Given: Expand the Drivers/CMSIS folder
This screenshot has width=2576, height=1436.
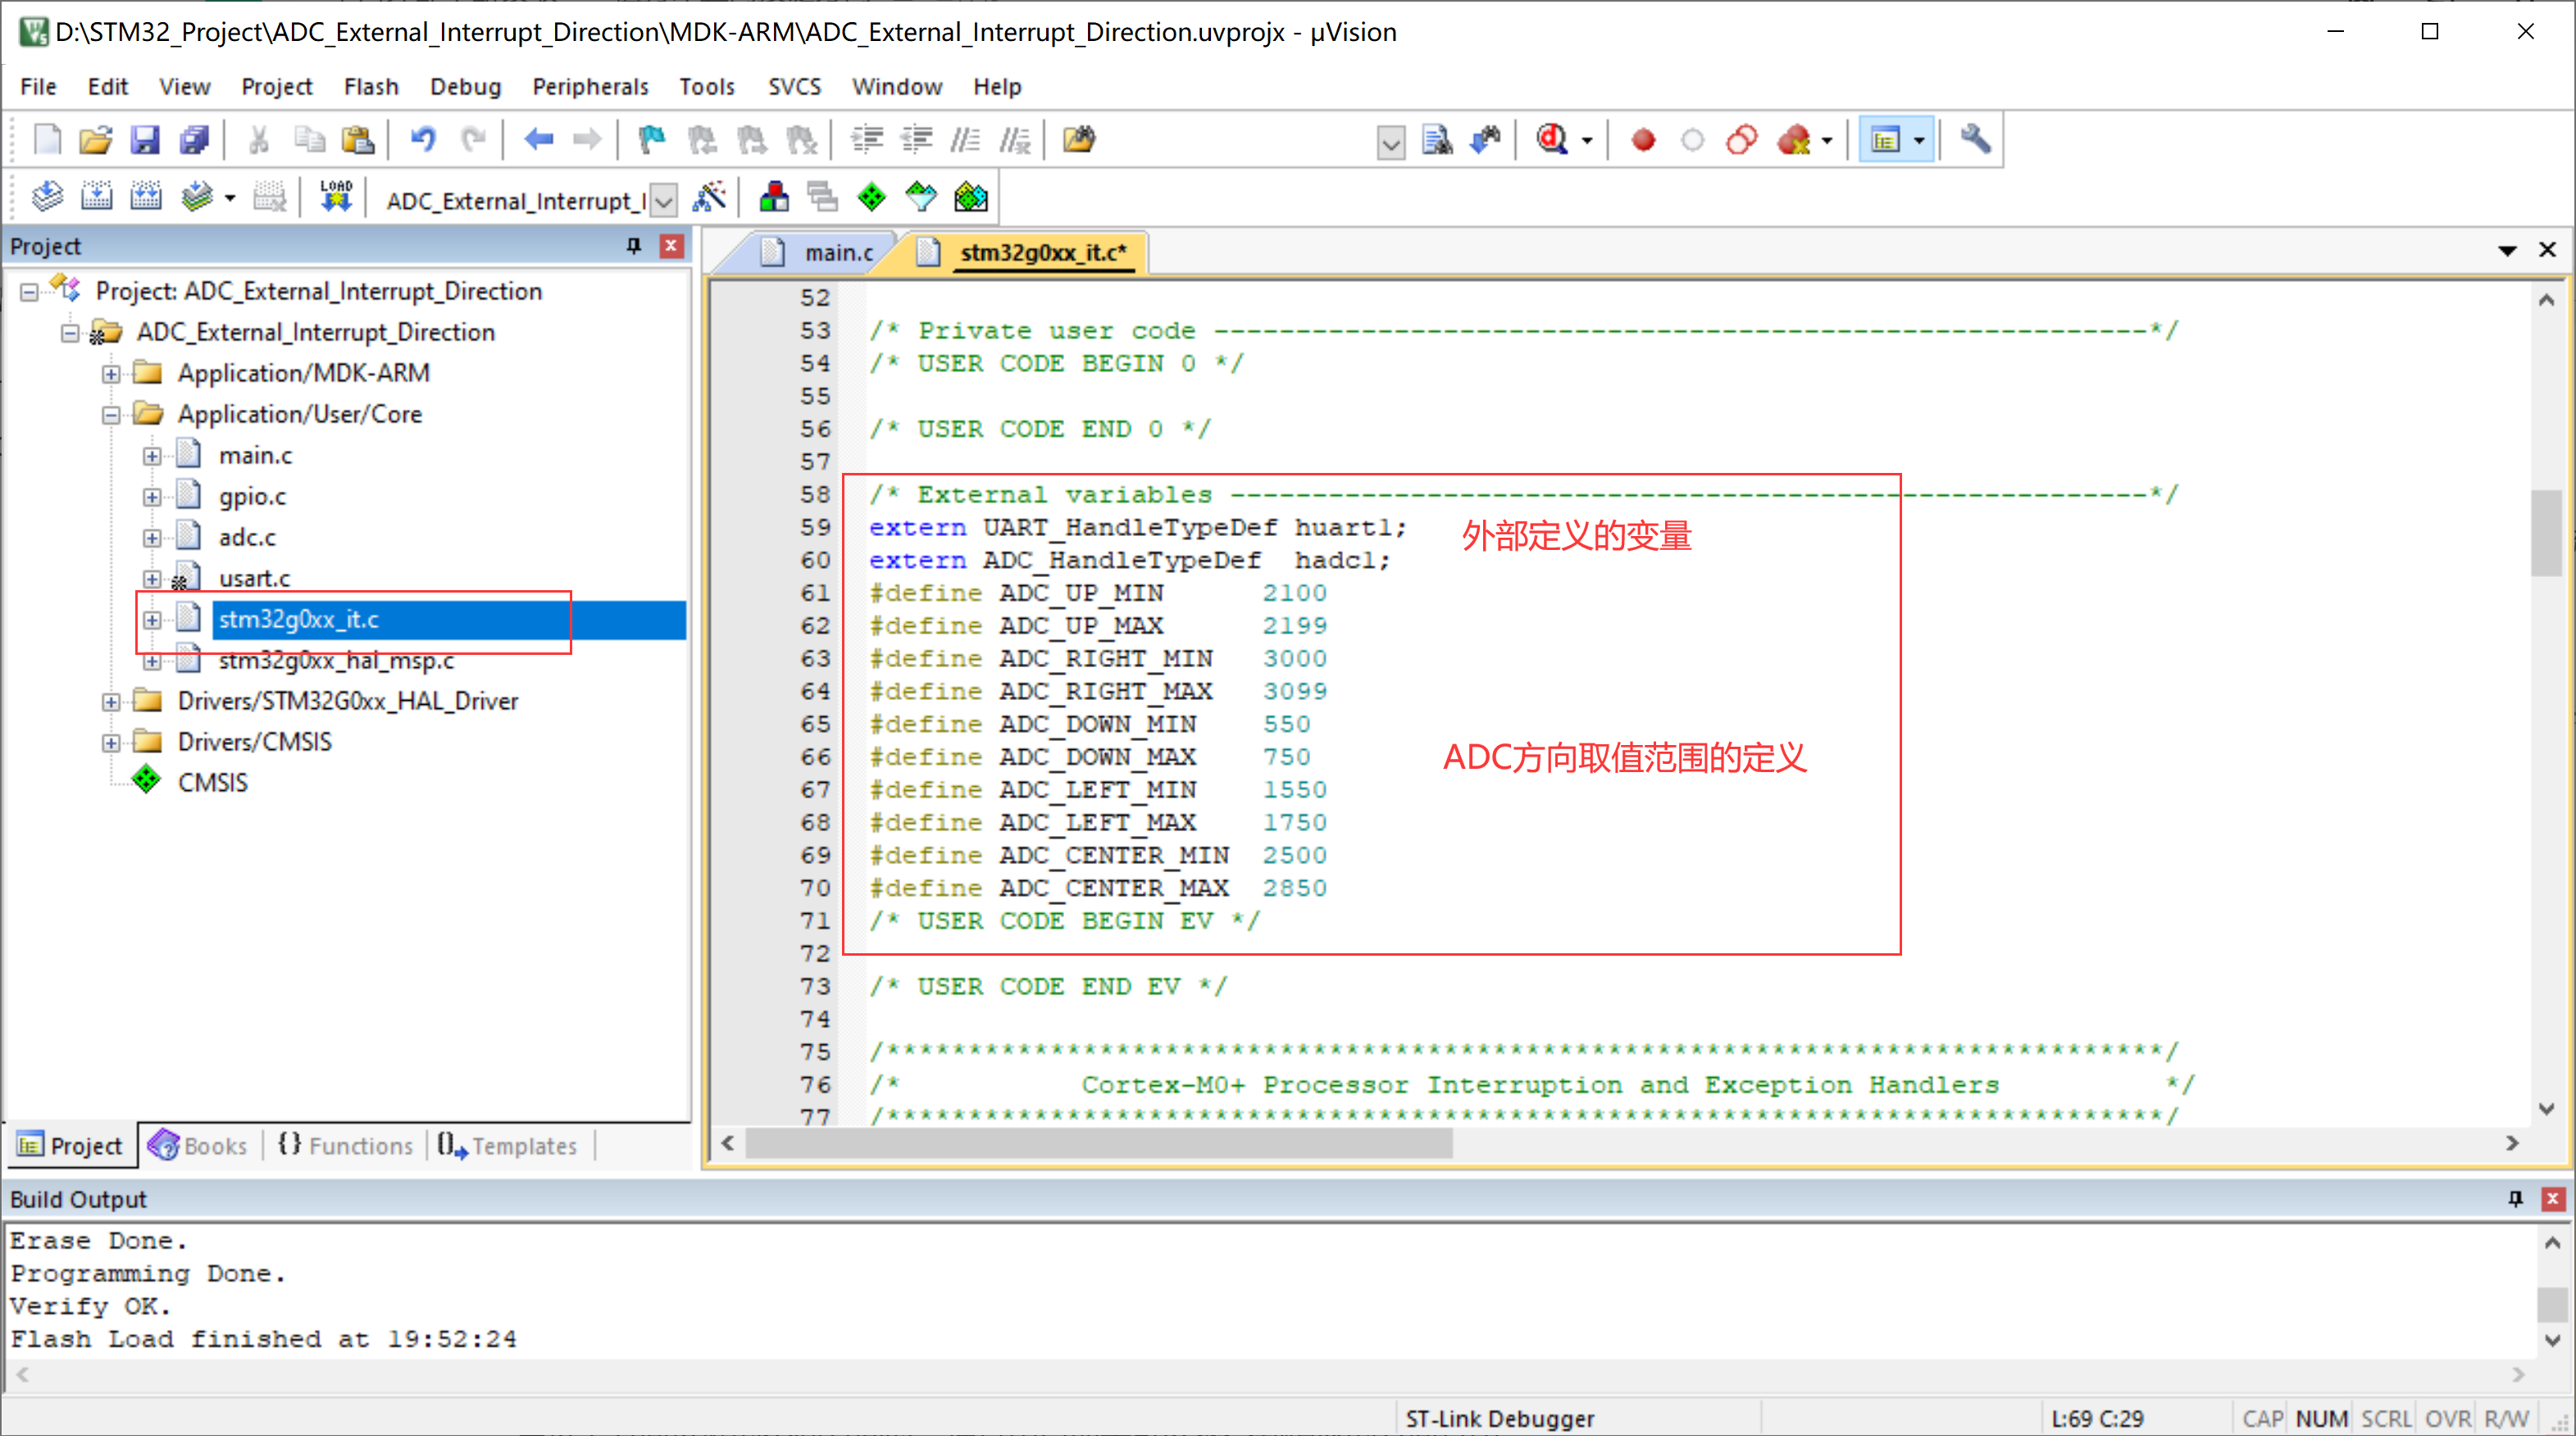Looking at the screenshot, I should pyautogui.click(x=111, y=742).
